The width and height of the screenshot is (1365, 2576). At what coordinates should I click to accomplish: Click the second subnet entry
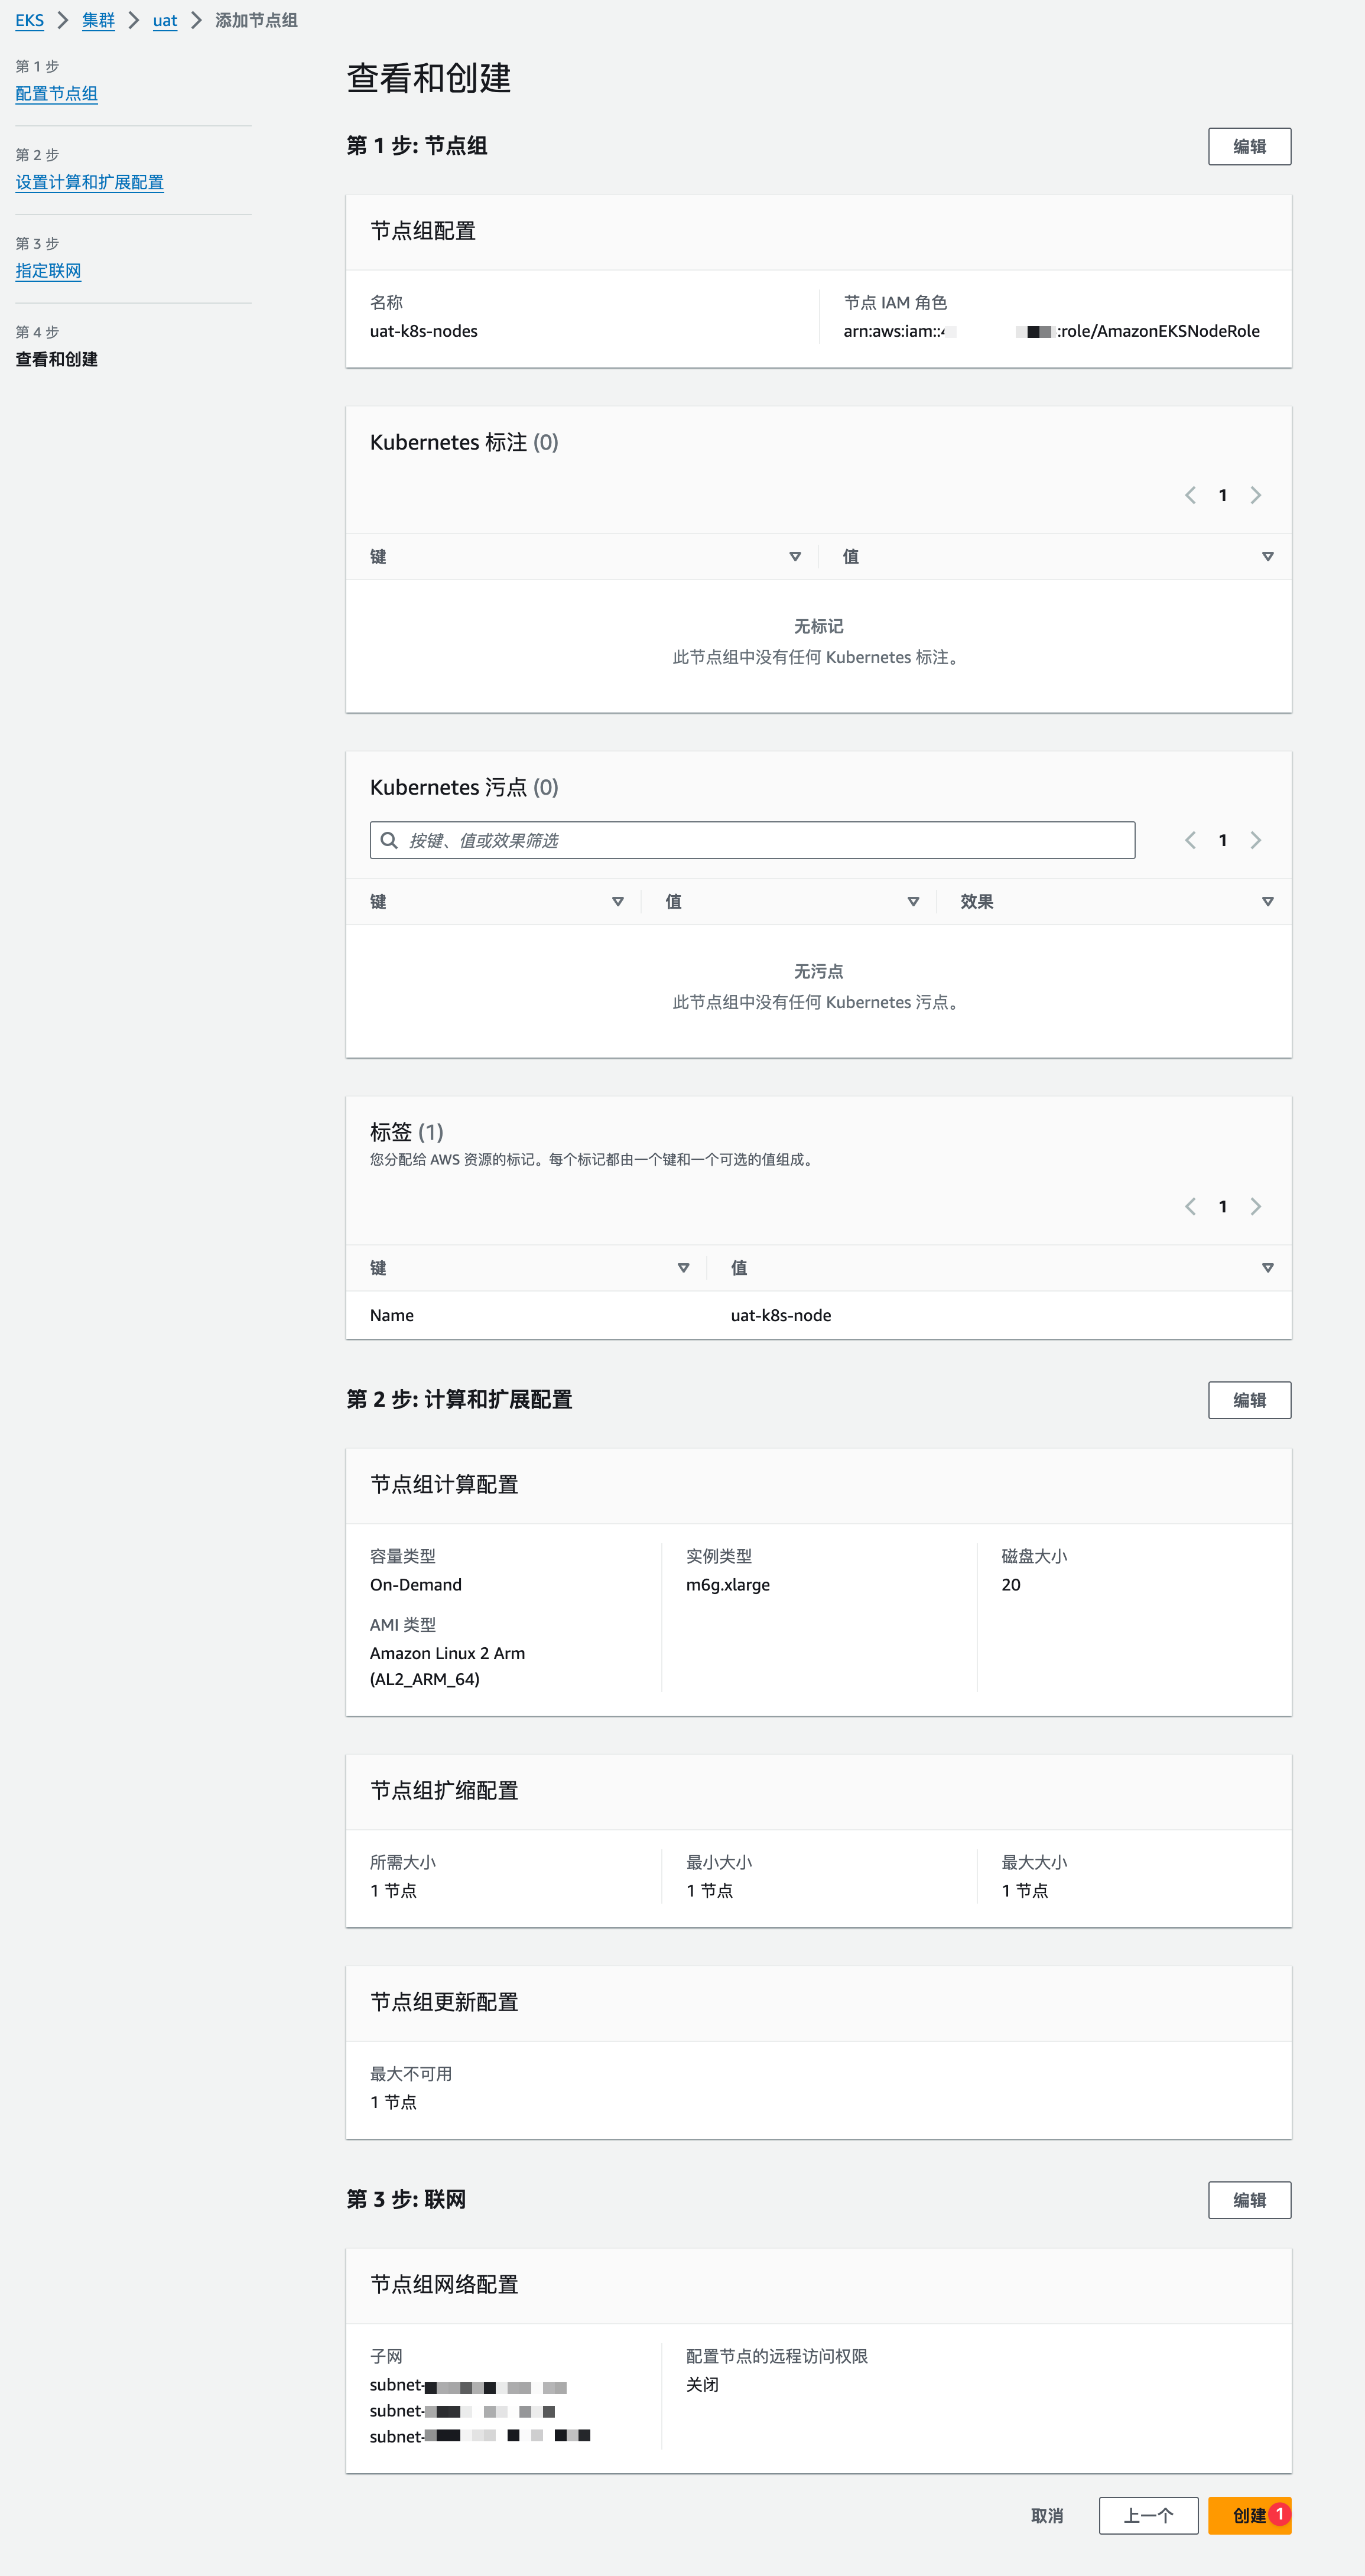pyautogui.click(x=463, y=2411)
